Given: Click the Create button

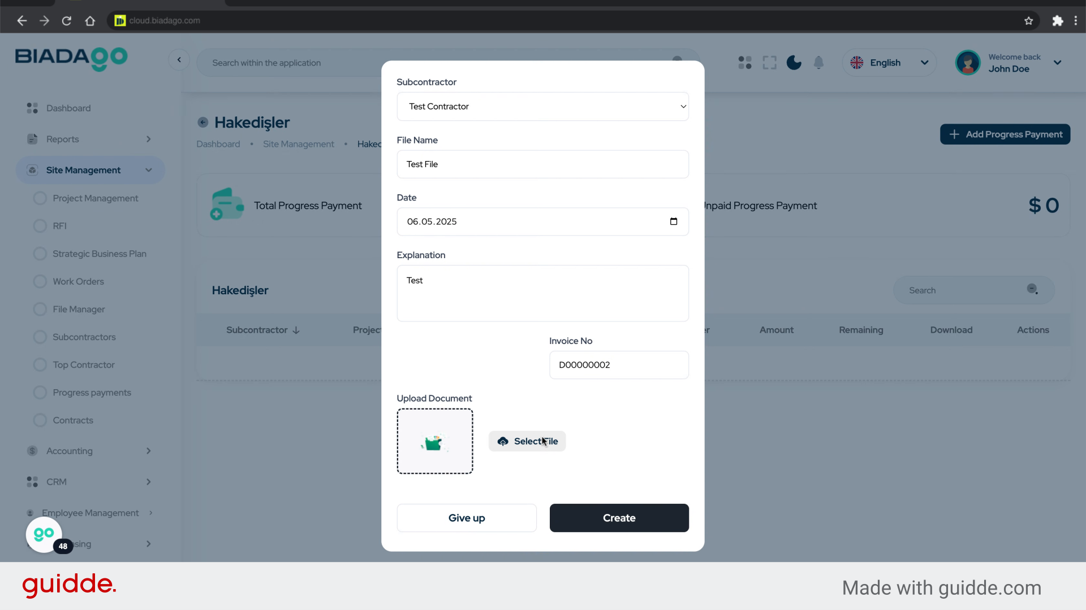Looking at the screenshot, I should coord(619,518).
